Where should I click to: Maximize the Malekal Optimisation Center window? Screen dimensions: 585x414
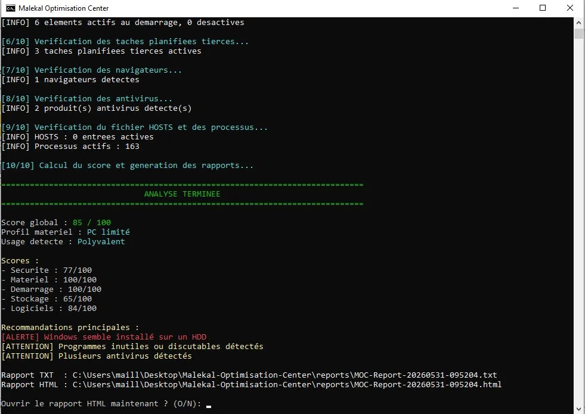point(543,8)
